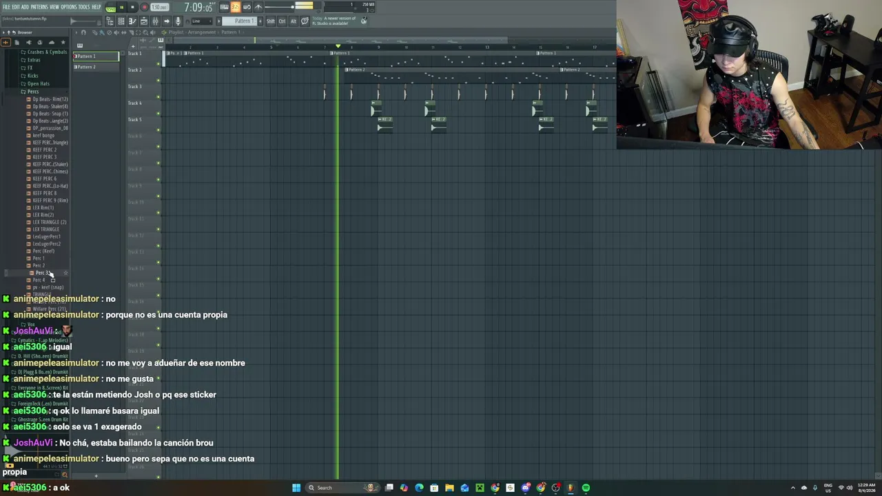Open Microsoft Store from the taskbar
Screen dimensions: 882x496
pos(434,488)
